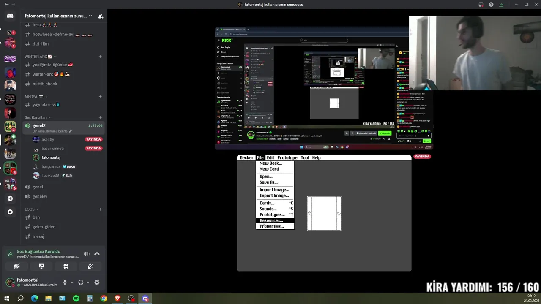The width and height of the screenshot is (541, 304).
Task: Click the invite people icon beside server name
Action: point(101,16)
